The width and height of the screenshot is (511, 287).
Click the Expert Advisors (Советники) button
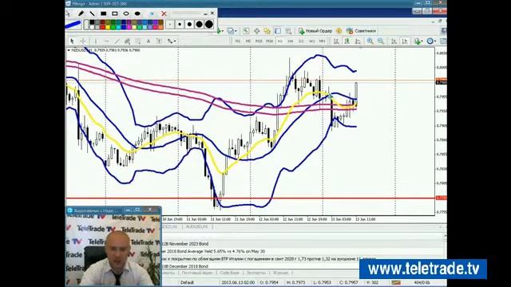click(362, 31)
